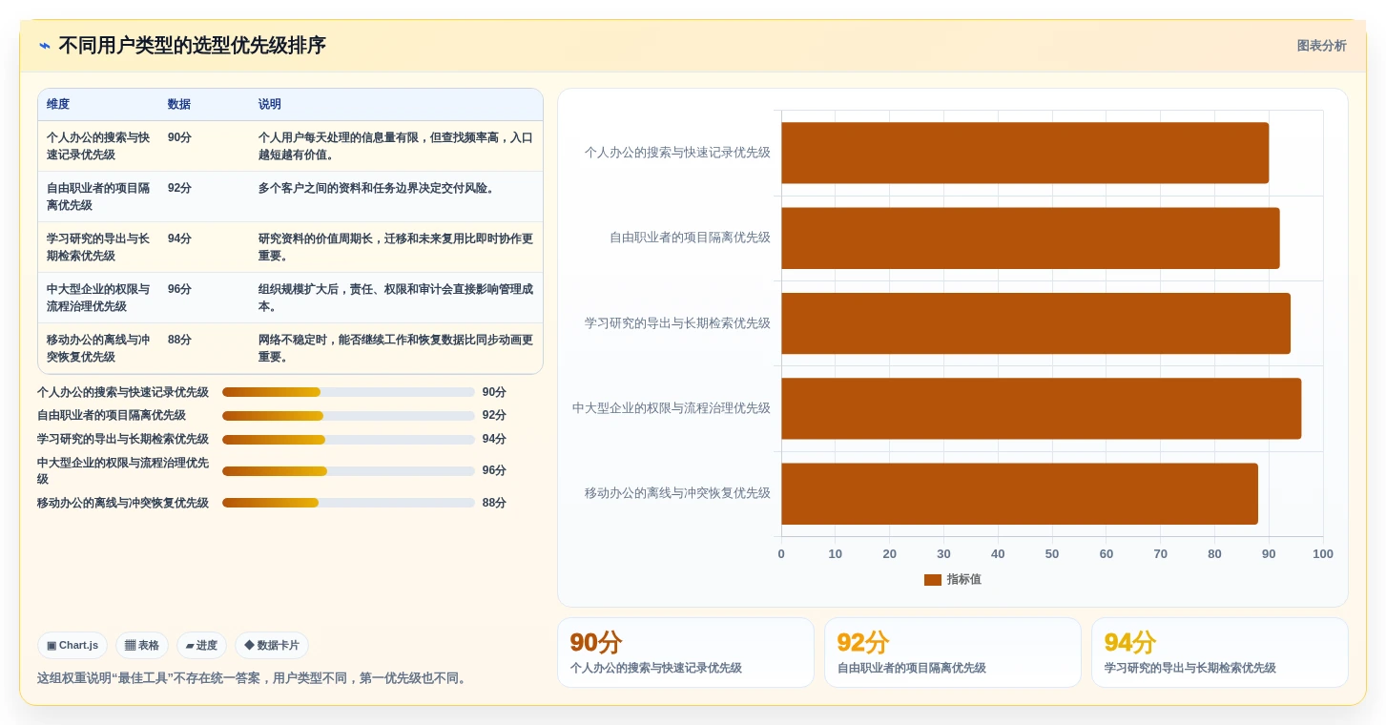
Task: Click the 自由职业者的项目隔离优先级 progress bar
Action: tap(348, 416)
